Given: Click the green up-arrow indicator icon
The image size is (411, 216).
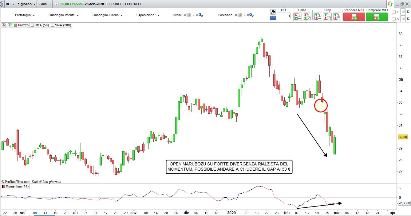Looking at the screenshot, I should click(x=10, y=25).
